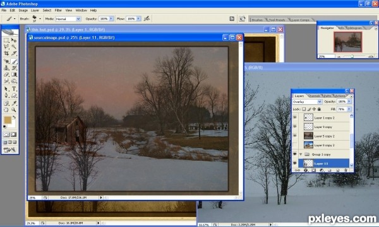The height and width of the screenshot is (227, 379).
Task: Select the Brush tool in the toolbox
Action: (14, 61)
